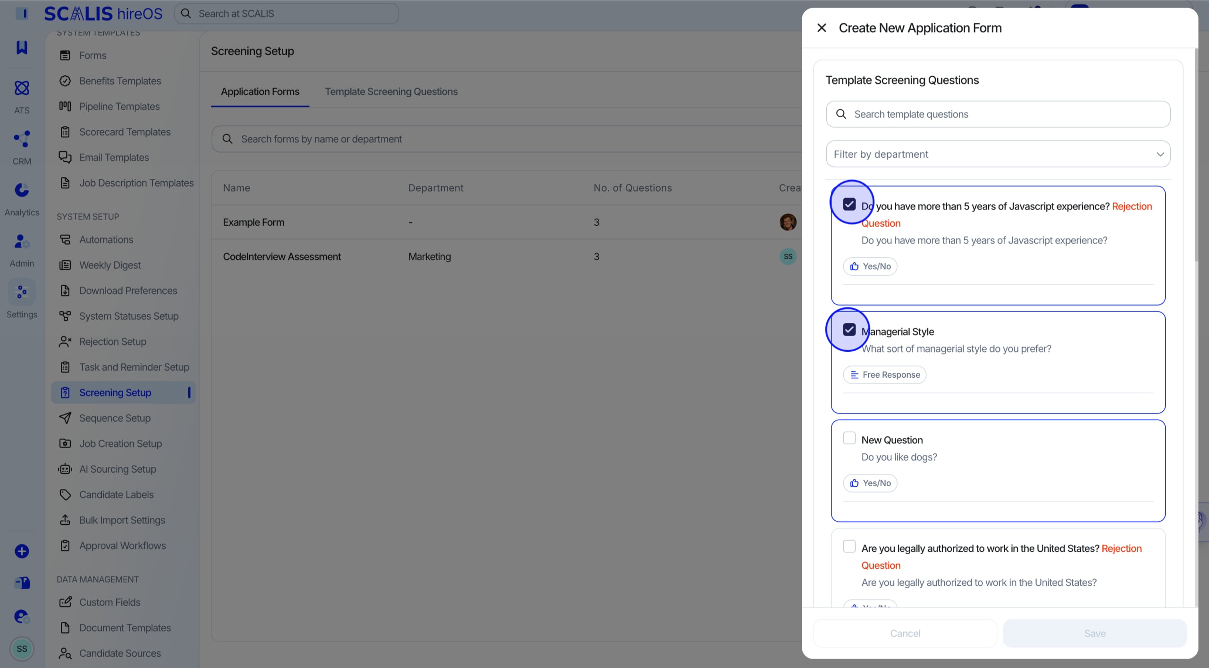1209x668 pixels.
Task: Click the SS user avatar in sidebar
Action: pyautogui.click(x=22, y=649)
